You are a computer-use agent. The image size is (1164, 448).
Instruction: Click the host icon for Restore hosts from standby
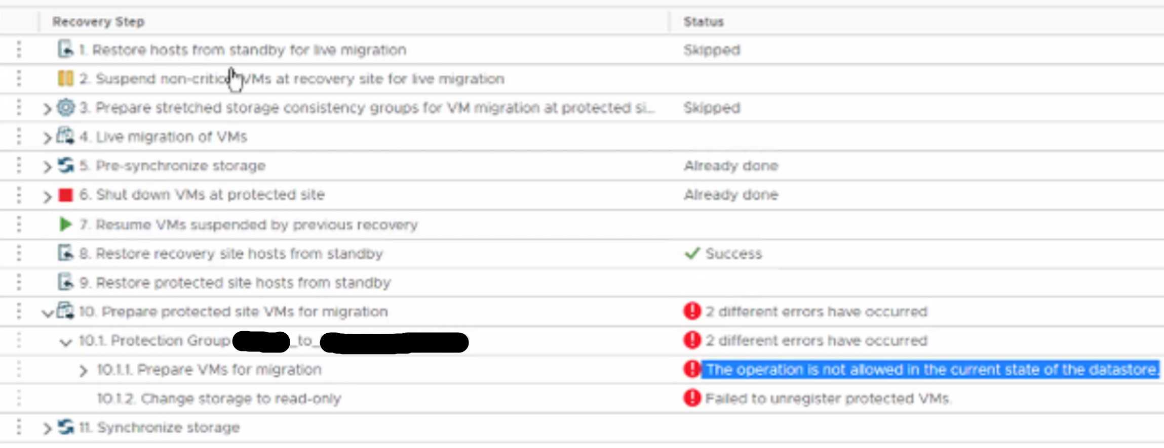pyautogui.click(x=65, y=50)
